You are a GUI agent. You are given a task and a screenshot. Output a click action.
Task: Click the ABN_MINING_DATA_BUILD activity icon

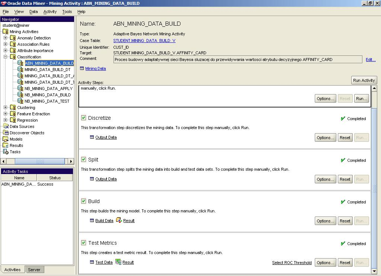[20, 63]
